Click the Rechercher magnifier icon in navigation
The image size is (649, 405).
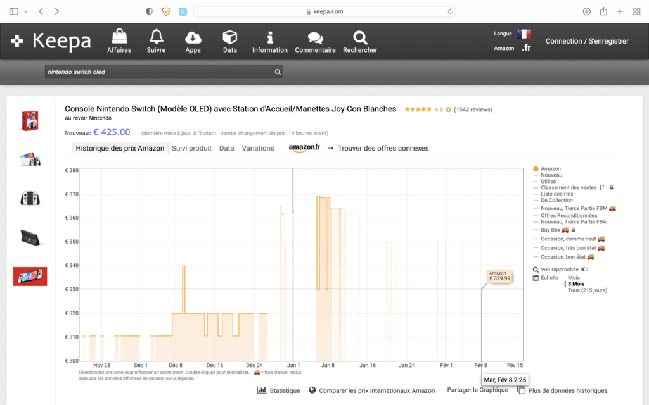(x=360, y=37)
